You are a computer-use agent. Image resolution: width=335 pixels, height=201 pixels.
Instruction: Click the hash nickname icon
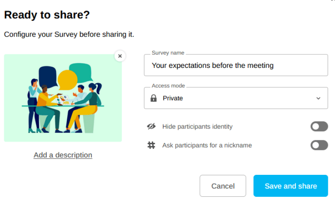point(151,145)
